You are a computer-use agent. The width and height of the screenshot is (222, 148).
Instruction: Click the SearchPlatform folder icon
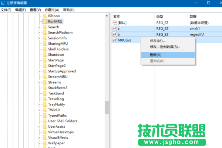45,32
